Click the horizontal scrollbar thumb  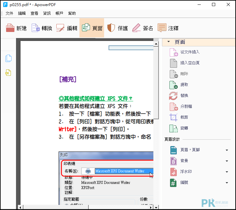(56, 207)
